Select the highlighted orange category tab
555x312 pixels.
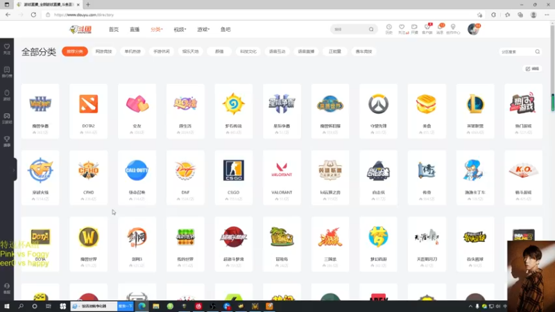click(75, 51)
